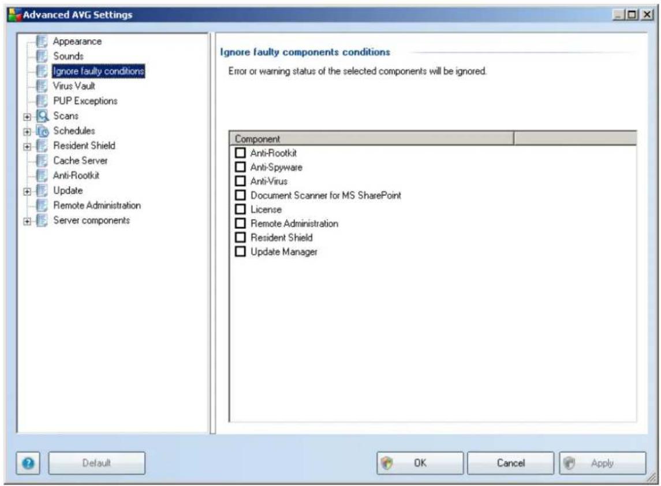Screen dimensions: 661x486
Task: Go to Virus Vault settings
Action: tap(74, 86)
